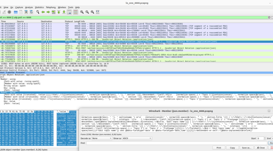Select 'Transmission Control Protocol, Src Port: 38610' row

click(x=53, y=70)
